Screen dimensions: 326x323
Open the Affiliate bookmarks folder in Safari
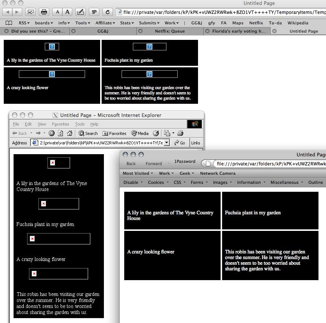click(x=105, y=23)
